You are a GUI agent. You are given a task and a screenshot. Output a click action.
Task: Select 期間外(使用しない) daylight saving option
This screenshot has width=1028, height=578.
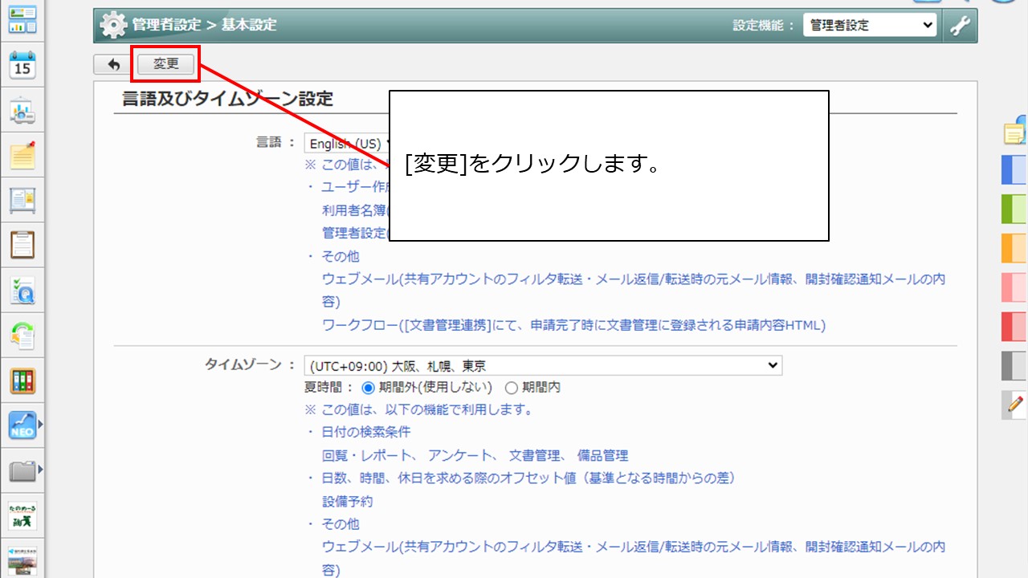369,388
